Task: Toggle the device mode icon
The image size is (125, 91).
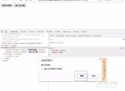Action: 6,31
